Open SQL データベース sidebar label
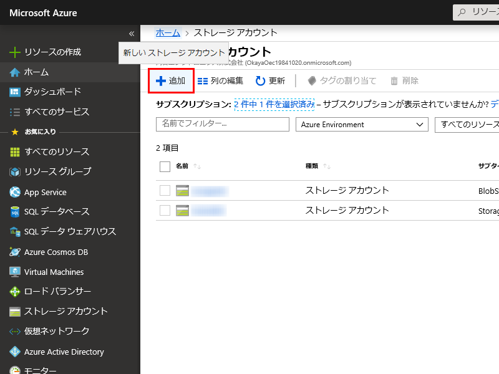 coord(57,212)
